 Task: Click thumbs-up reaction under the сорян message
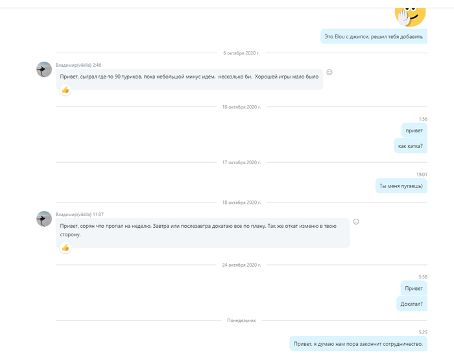click(x=65, y=247)
